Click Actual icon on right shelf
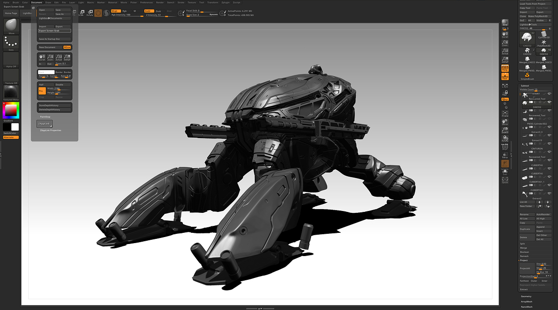This screenshot has width=558, height=310. click(505, 51)
